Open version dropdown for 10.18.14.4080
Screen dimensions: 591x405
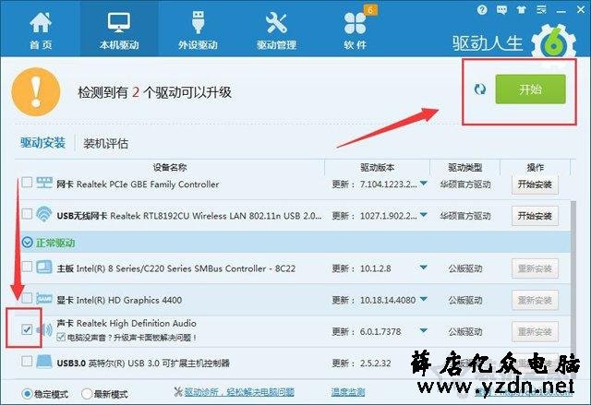click(424, 299)
